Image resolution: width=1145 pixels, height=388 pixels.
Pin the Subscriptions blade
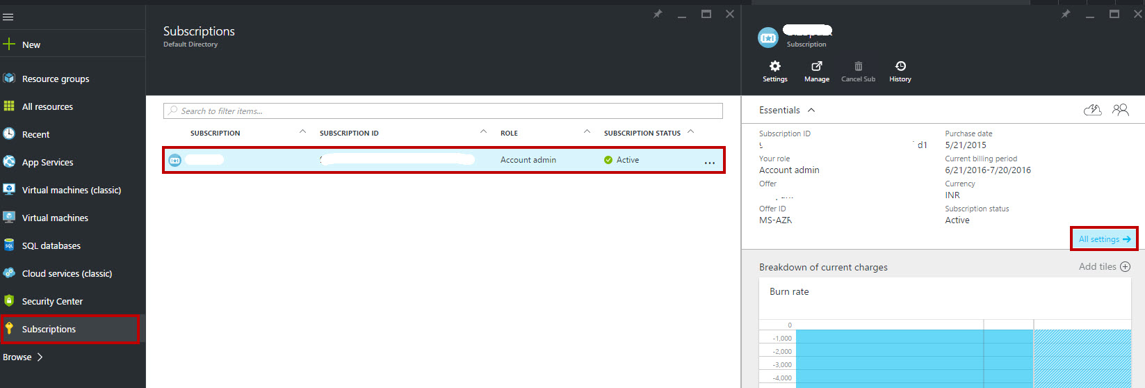(658, 14)
